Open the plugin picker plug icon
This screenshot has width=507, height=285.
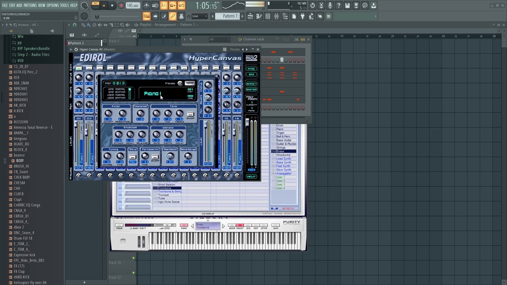point(302,16)
